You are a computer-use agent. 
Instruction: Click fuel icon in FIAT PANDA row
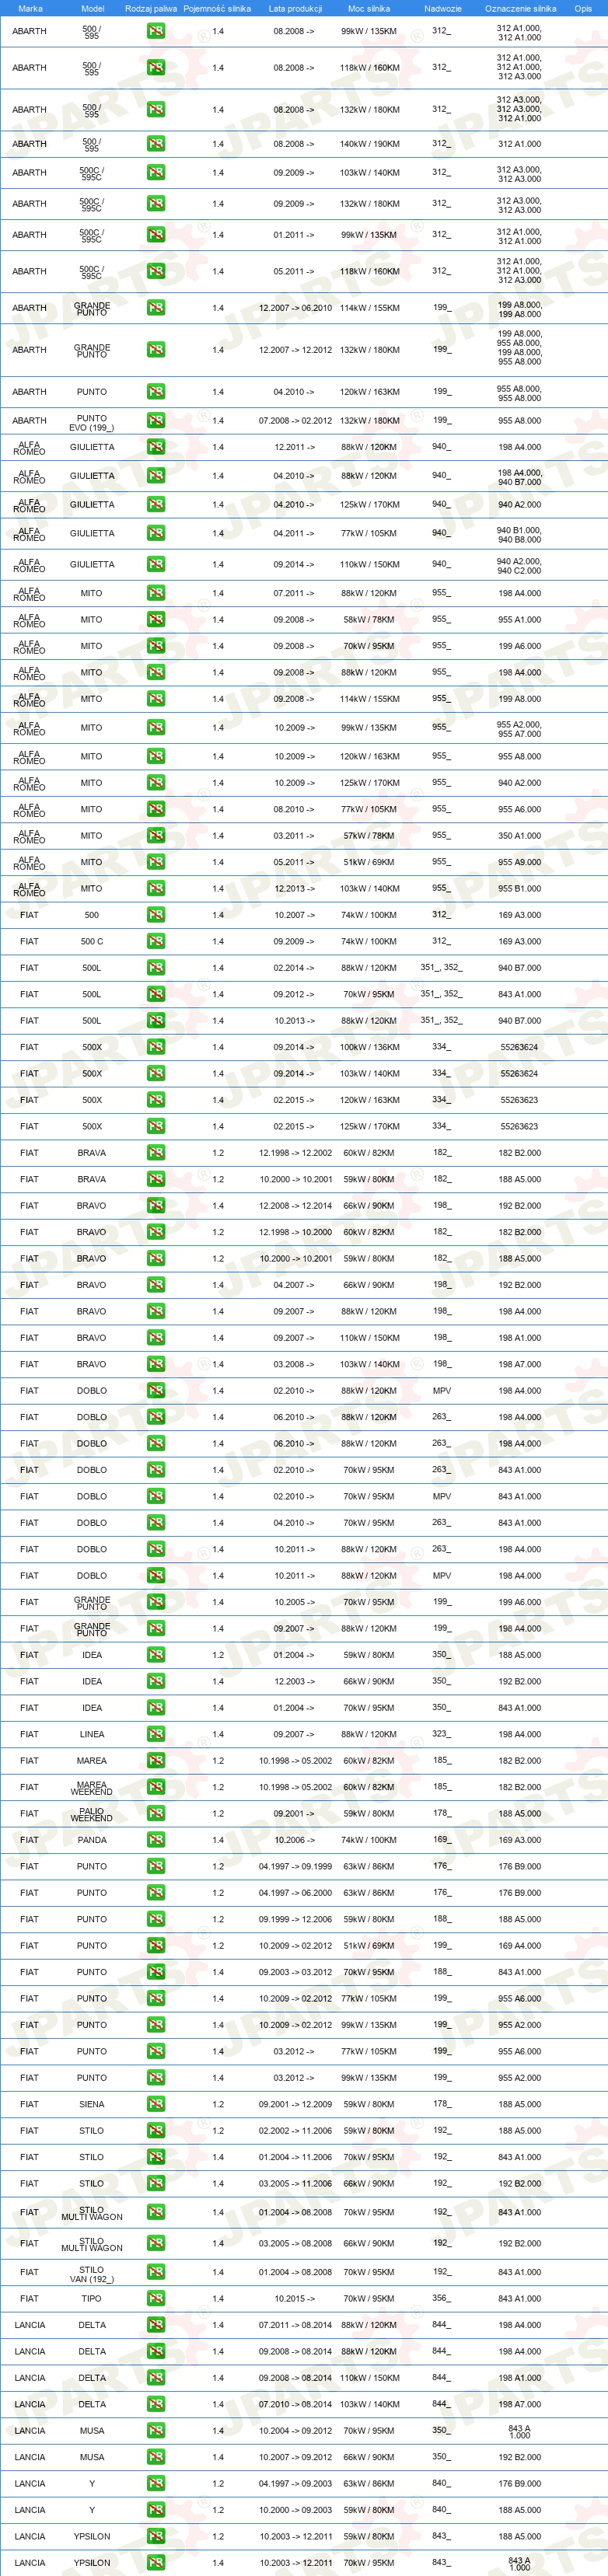[156, 1840]
